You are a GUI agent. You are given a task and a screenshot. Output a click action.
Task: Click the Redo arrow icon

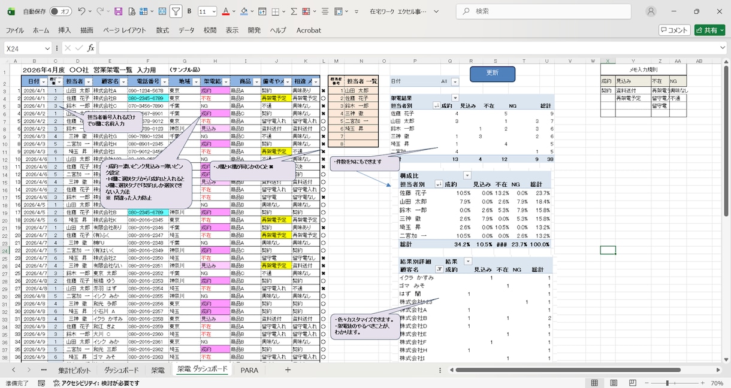click(99, 11)
